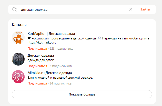Screen dimensions: 162x106
Task: Clear the search query with X
Action: pyautogui.click(x=131, y=9)
